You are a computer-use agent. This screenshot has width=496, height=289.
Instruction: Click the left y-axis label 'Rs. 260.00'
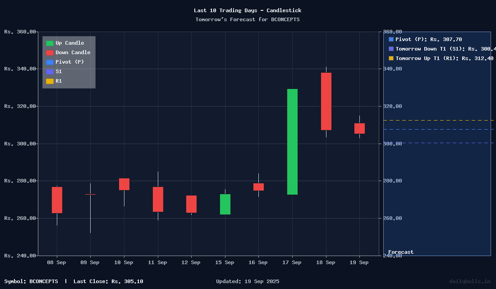[20, 218]
